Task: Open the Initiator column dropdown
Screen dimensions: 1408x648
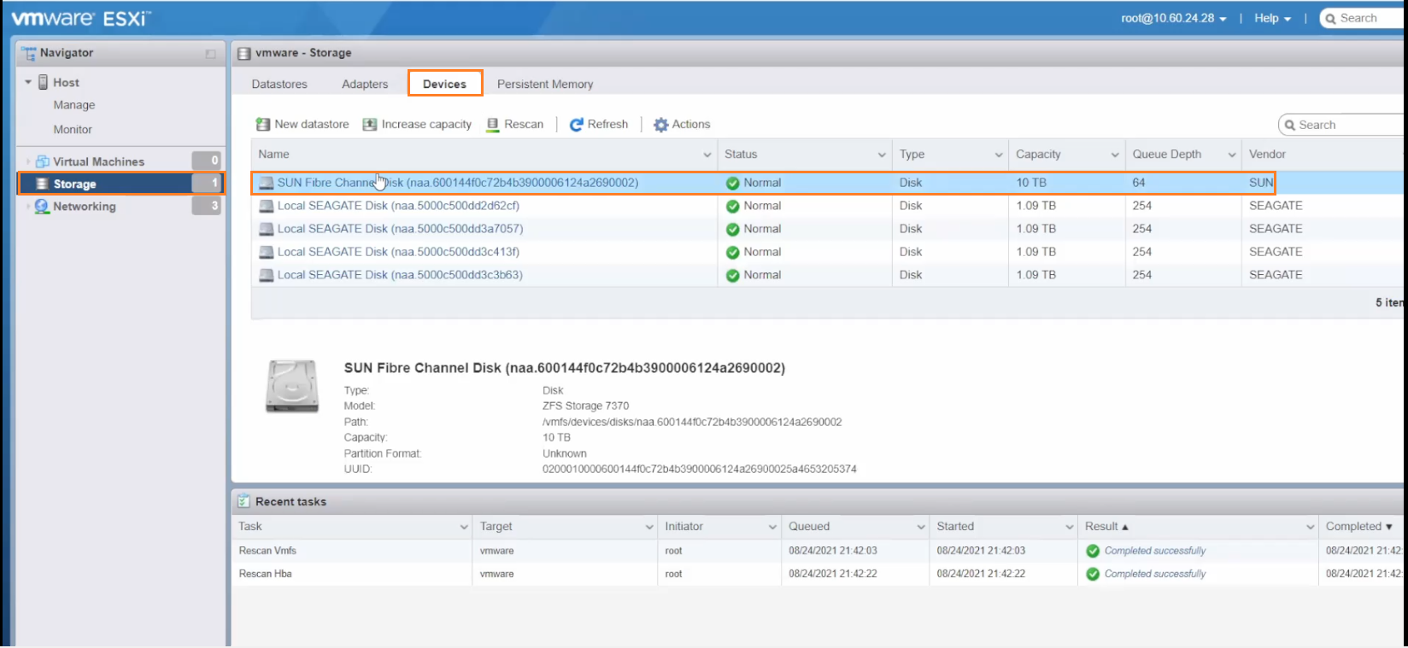Action: click(x=772, y=527)
